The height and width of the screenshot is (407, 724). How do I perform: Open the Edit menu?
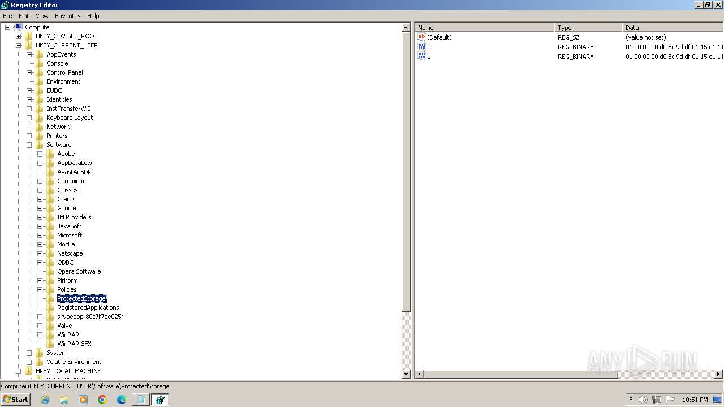coord(24,16)
